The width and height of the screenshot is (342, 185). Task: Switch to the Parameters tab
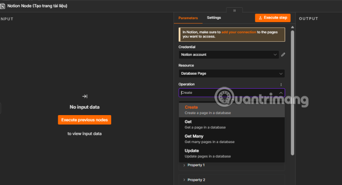(188, 18)
